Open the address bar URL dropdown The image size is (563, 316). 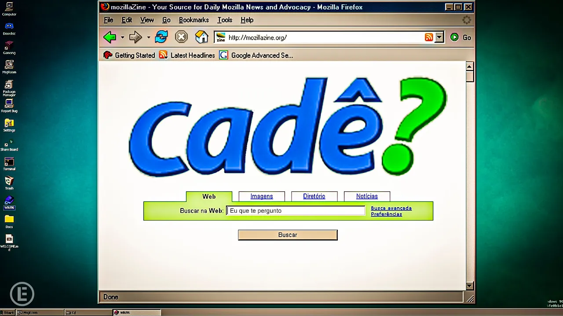439,37
